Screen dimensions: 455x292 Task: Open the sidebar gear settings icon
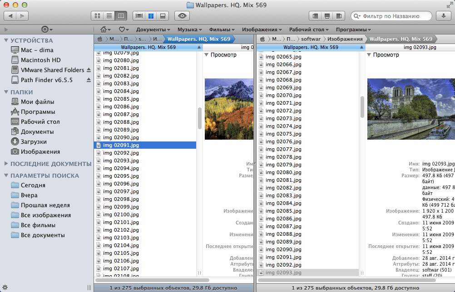coord(5,287)
